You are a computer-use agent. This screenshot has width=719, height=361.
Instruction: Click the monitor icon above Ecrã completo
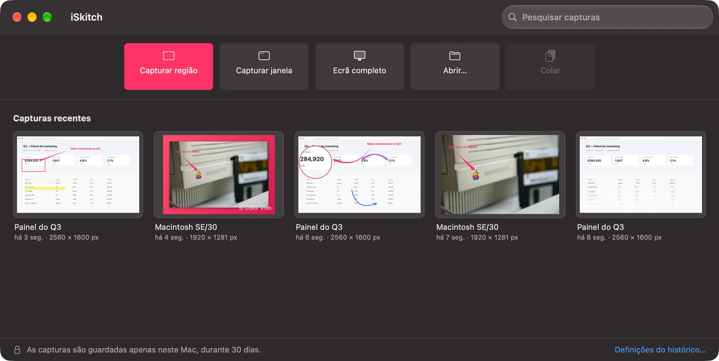click(x=359, y=56)
